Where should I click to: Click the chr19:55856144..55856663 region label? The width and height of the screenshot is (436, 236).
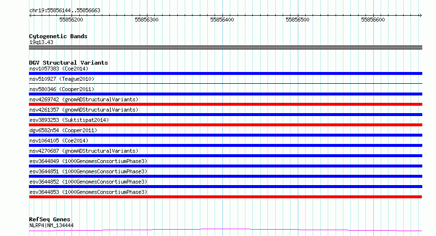pyautogui.click(x=65, y=10)
